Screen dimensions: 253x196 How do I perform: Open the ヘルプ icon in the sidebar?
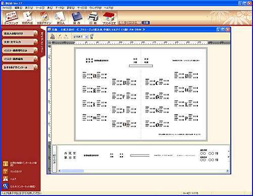6,179
